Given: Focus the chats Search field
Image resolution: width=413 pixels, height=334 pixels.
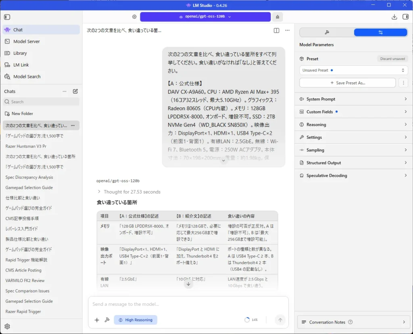Looking at the screenshot, I should (x=42, y=102).
